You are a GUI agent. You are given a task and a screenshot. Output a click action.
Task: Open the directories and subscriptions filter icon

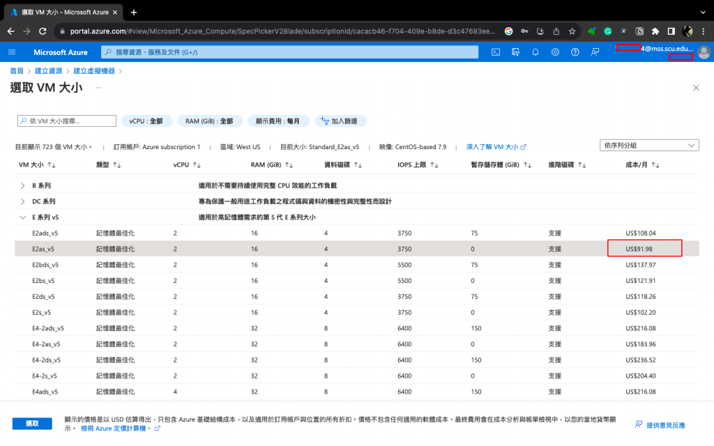(515, 52)
